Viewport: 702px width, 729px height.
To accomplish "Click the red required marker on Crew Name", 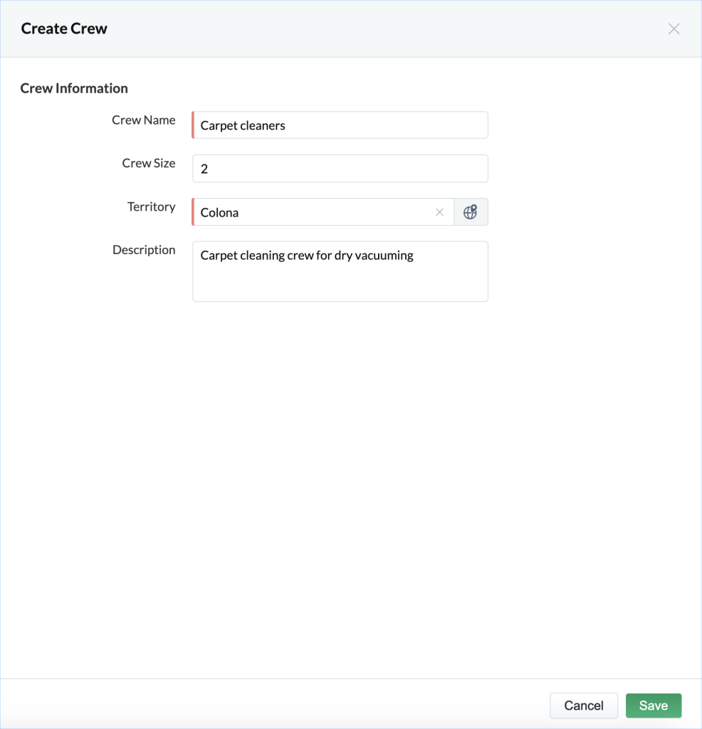I will click(x=193, y=125).
